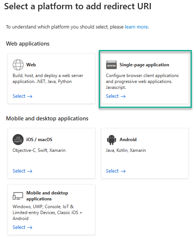Click the Web card title
The height and width of the screenshot is (240, 194).
point(31,65)
